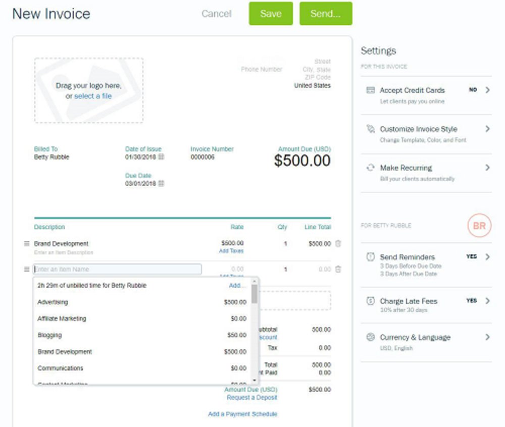Click the Customize Invoice Style brush icon

[x=371, y=129]
